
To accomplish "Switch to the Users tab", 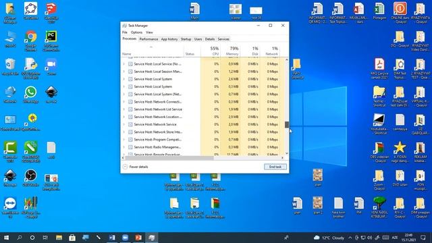I will point(198,39).
